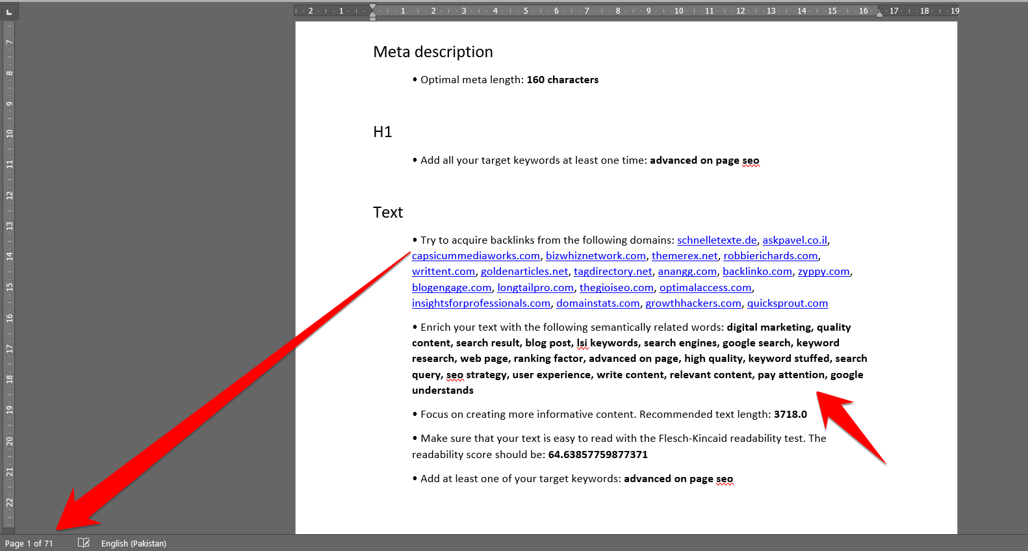
Task: Click the first line indent marker on ruler
Action: 372,7
